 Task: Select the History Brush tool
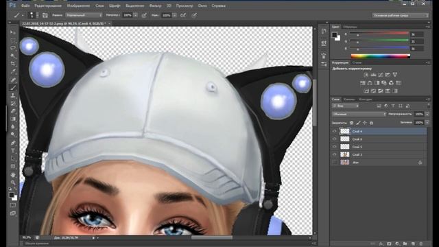tap(13, 104)
